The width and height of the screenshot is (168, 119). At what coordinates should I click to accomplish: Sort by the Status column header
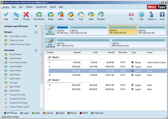pyautogui.click(x=157, y=52)
